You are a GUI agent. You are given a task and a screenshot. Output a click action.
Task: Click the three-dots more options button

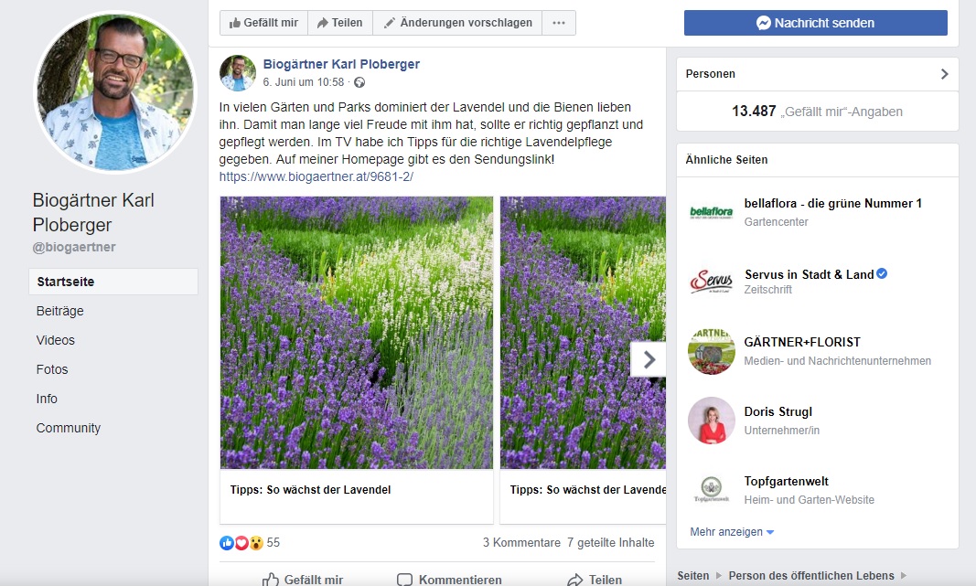pyautogui.click(x=559, y=23)
